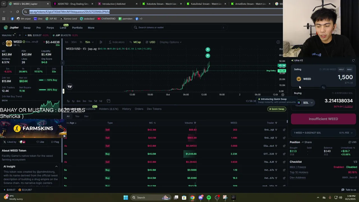Image resolution: width=359 pixels, height=202 pixels.
Task: Select the 1m chart timeframe
Action: 66,42
